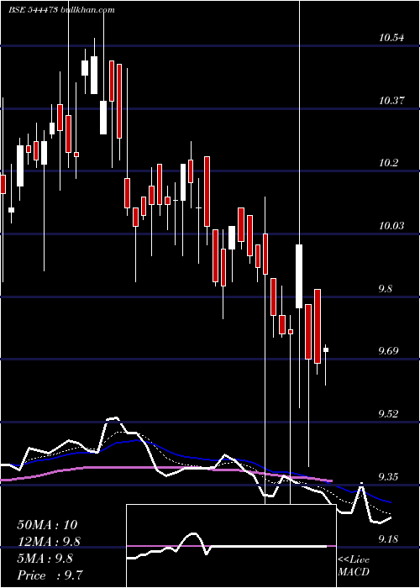Click the 9.52 price axis label

(389, 414)
